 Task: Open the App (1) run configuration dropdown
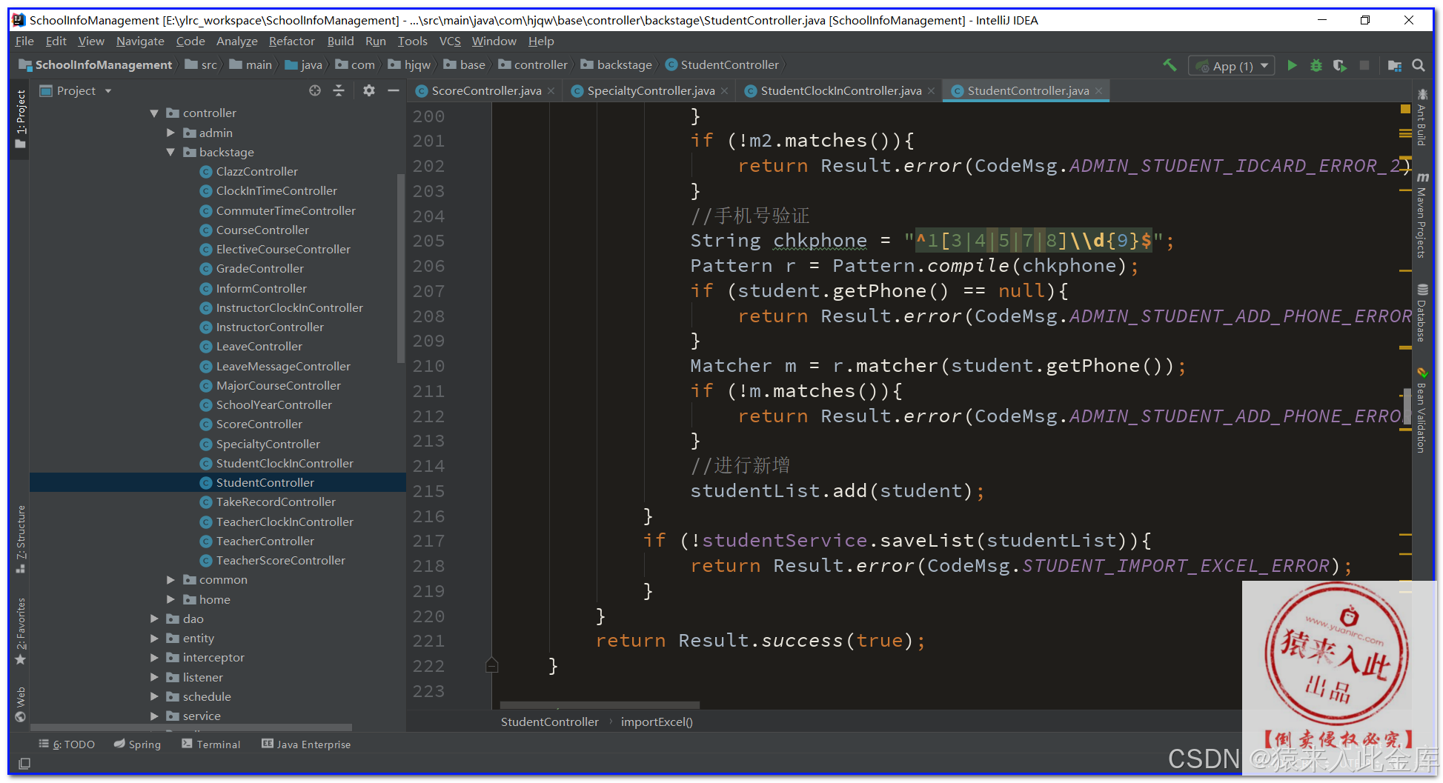click(x=1231, y=66)
